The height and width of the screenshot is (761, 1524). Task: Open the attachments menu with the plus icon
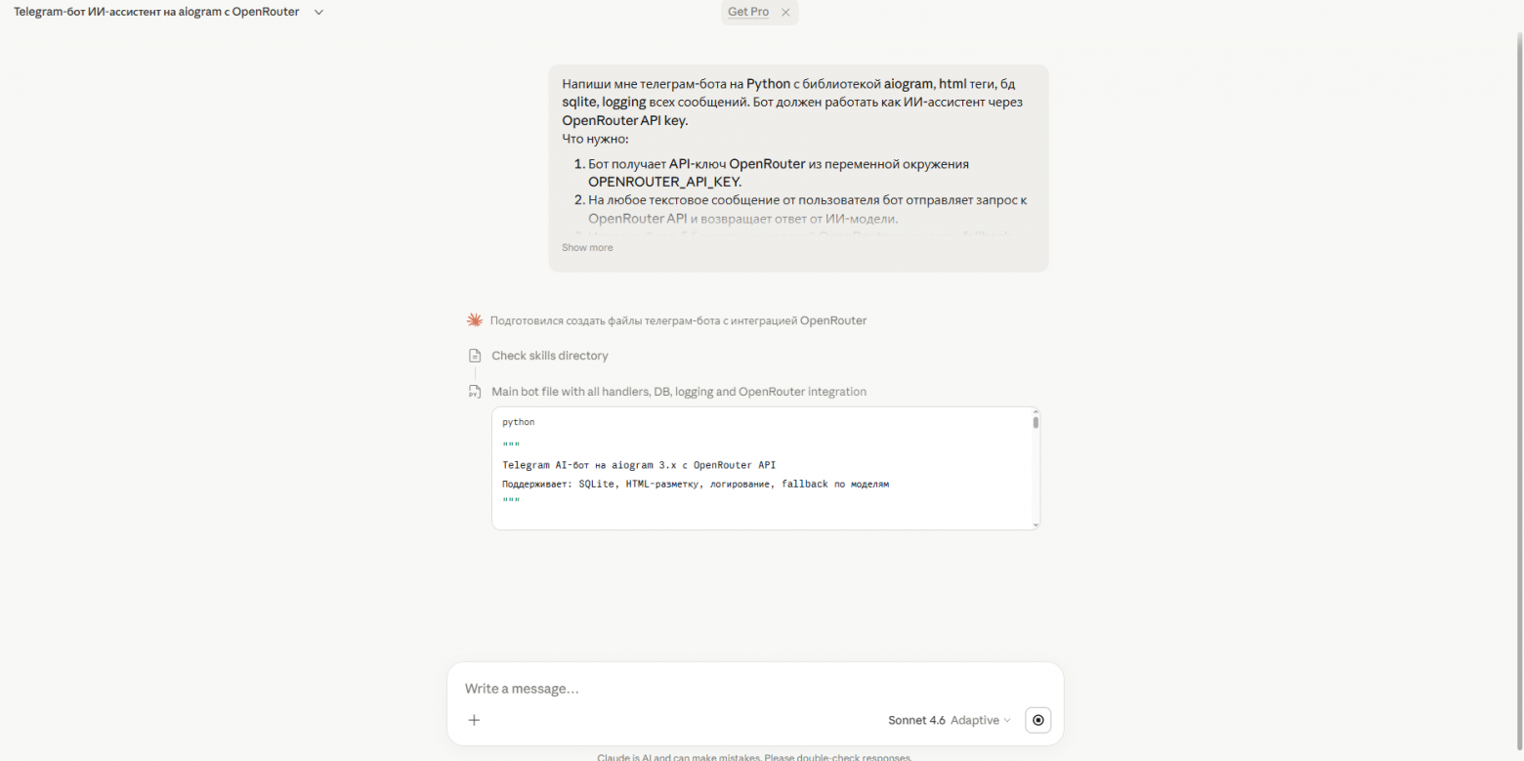[474, 720]
